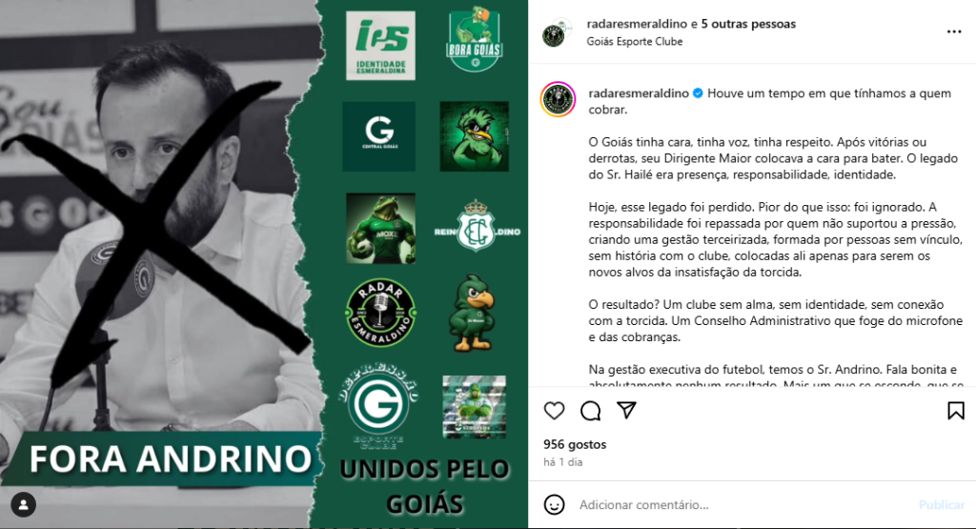Open the story-ringed radaresmeraldino avatar in caption
Image resolution: width=976 pixels, height=529 pixels.
(558, 99)
